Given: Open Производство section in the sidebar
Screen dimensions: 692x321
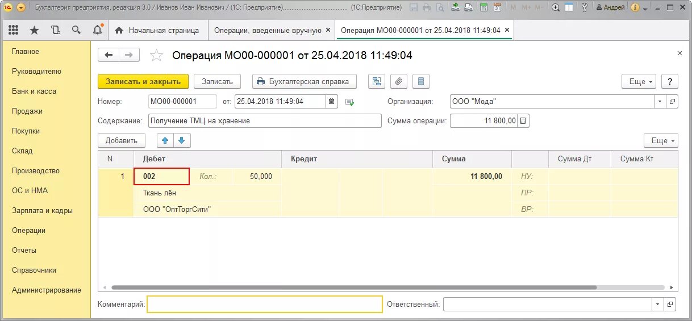Looking at the screenshot, I should (36, 171).
